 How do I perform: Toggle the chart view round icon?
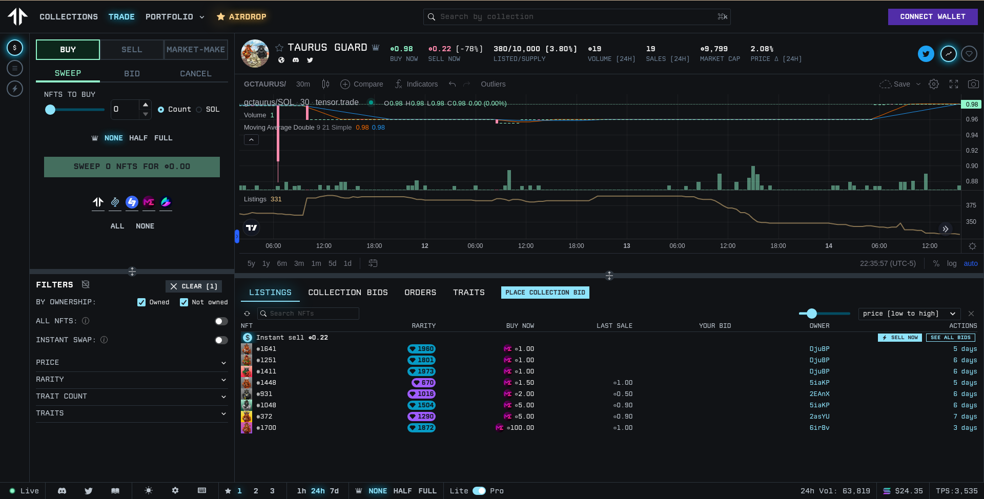point(949,53)
